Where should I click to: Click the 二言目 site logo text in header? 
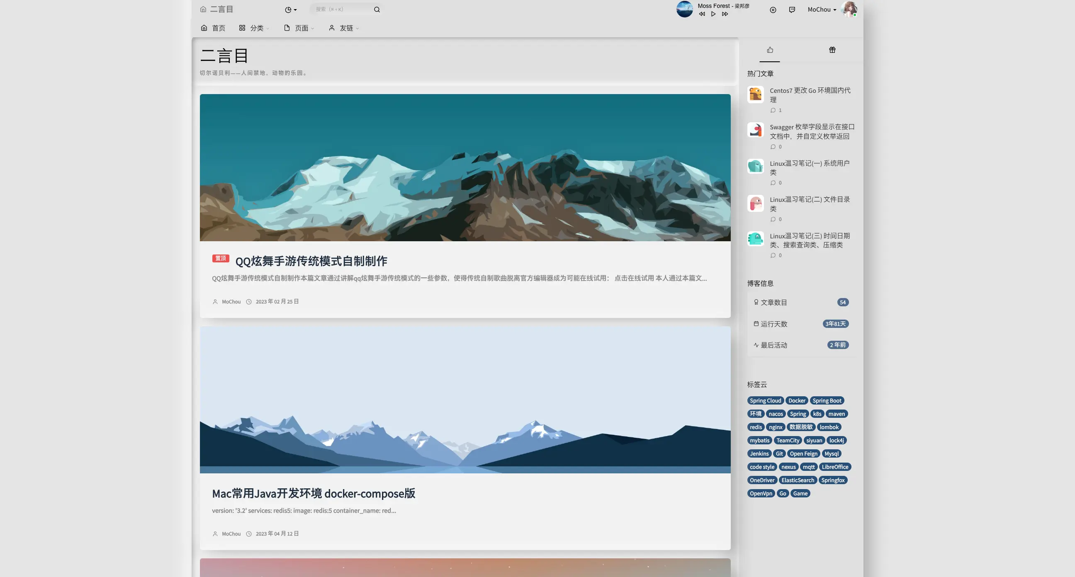click(x=221, y=9)
